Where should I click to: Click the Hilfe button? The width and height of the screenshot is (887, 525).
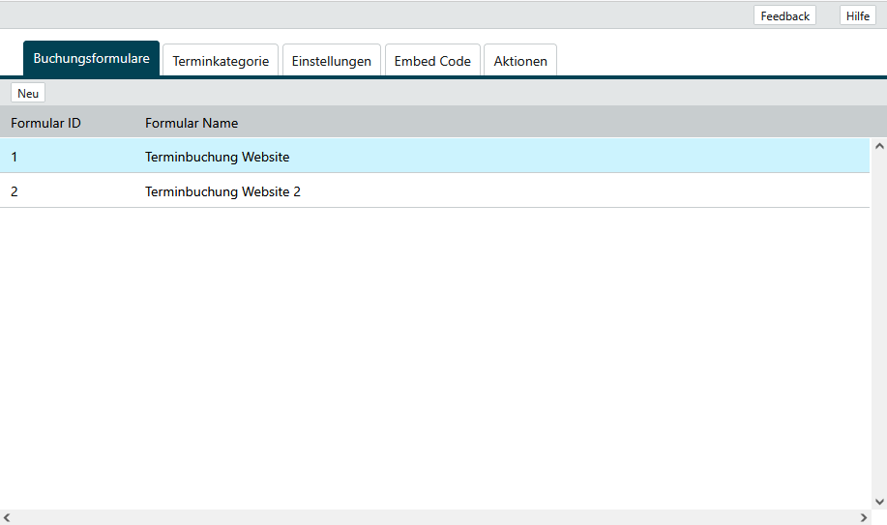tap(858, 15)
